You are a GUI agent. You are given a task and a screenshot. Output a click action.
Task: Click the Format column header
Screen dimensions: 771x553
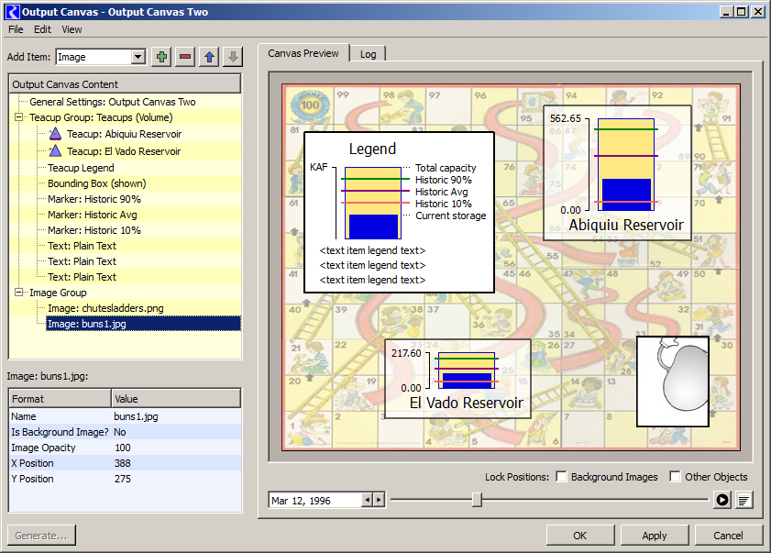tap(60, 399)
